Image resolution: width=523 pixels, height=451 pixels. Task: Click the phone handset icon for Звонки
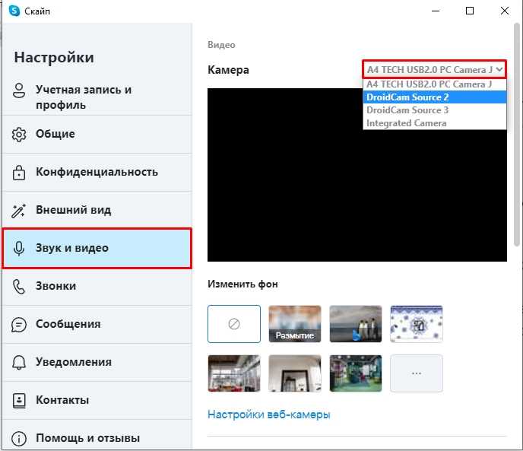pyautogui.click(x=19, y=287)
